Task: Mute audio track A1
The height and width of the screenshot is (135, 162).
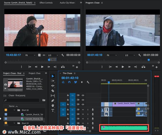Action: point(83,110)
